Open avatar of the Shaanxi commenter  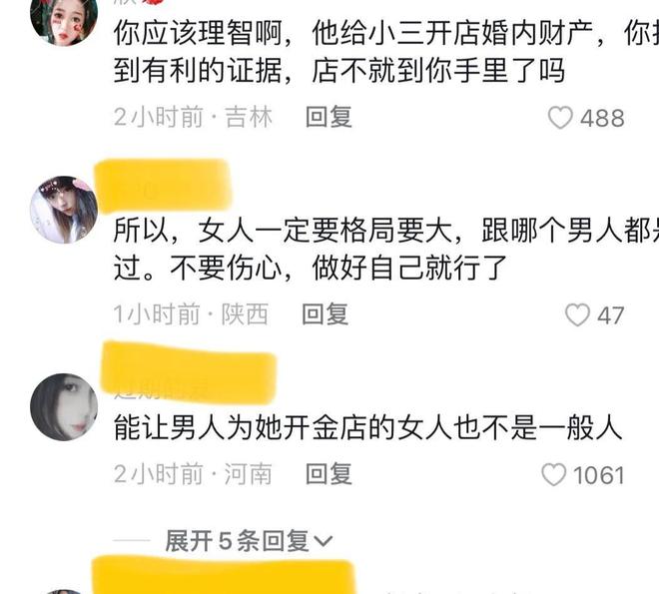pos(64,210)
